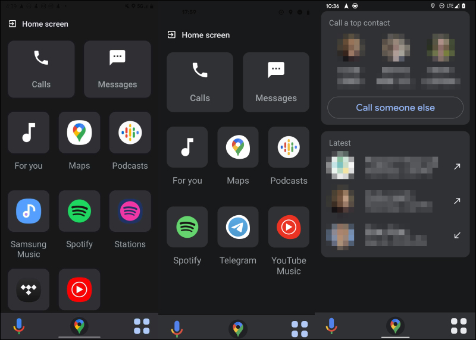Open app grid launcher in left screen
The height and width of the screenshot is (340, 476).
[x=142, y=326]
